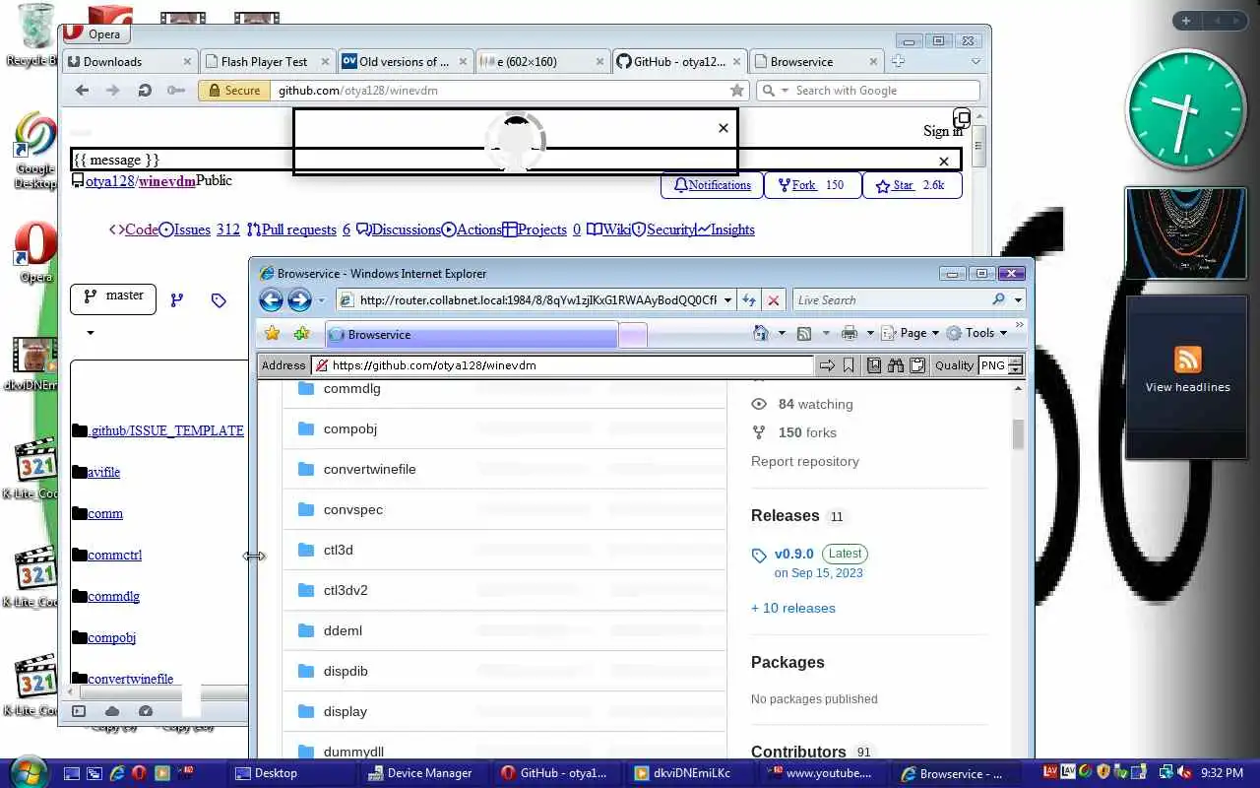1260x788 pixels.
Task: Switch to Downloads tab in Opera
Action: 129,61
